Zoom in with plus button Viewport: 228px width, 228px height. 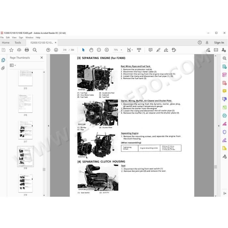[107, 50]
